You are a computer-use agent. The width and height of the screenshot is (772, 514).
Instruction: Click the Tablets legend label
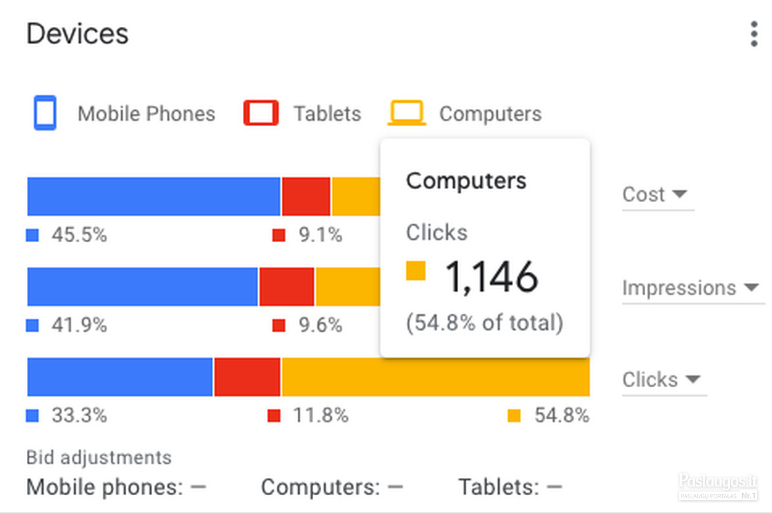pyautogui.click(x=327, y=114)
